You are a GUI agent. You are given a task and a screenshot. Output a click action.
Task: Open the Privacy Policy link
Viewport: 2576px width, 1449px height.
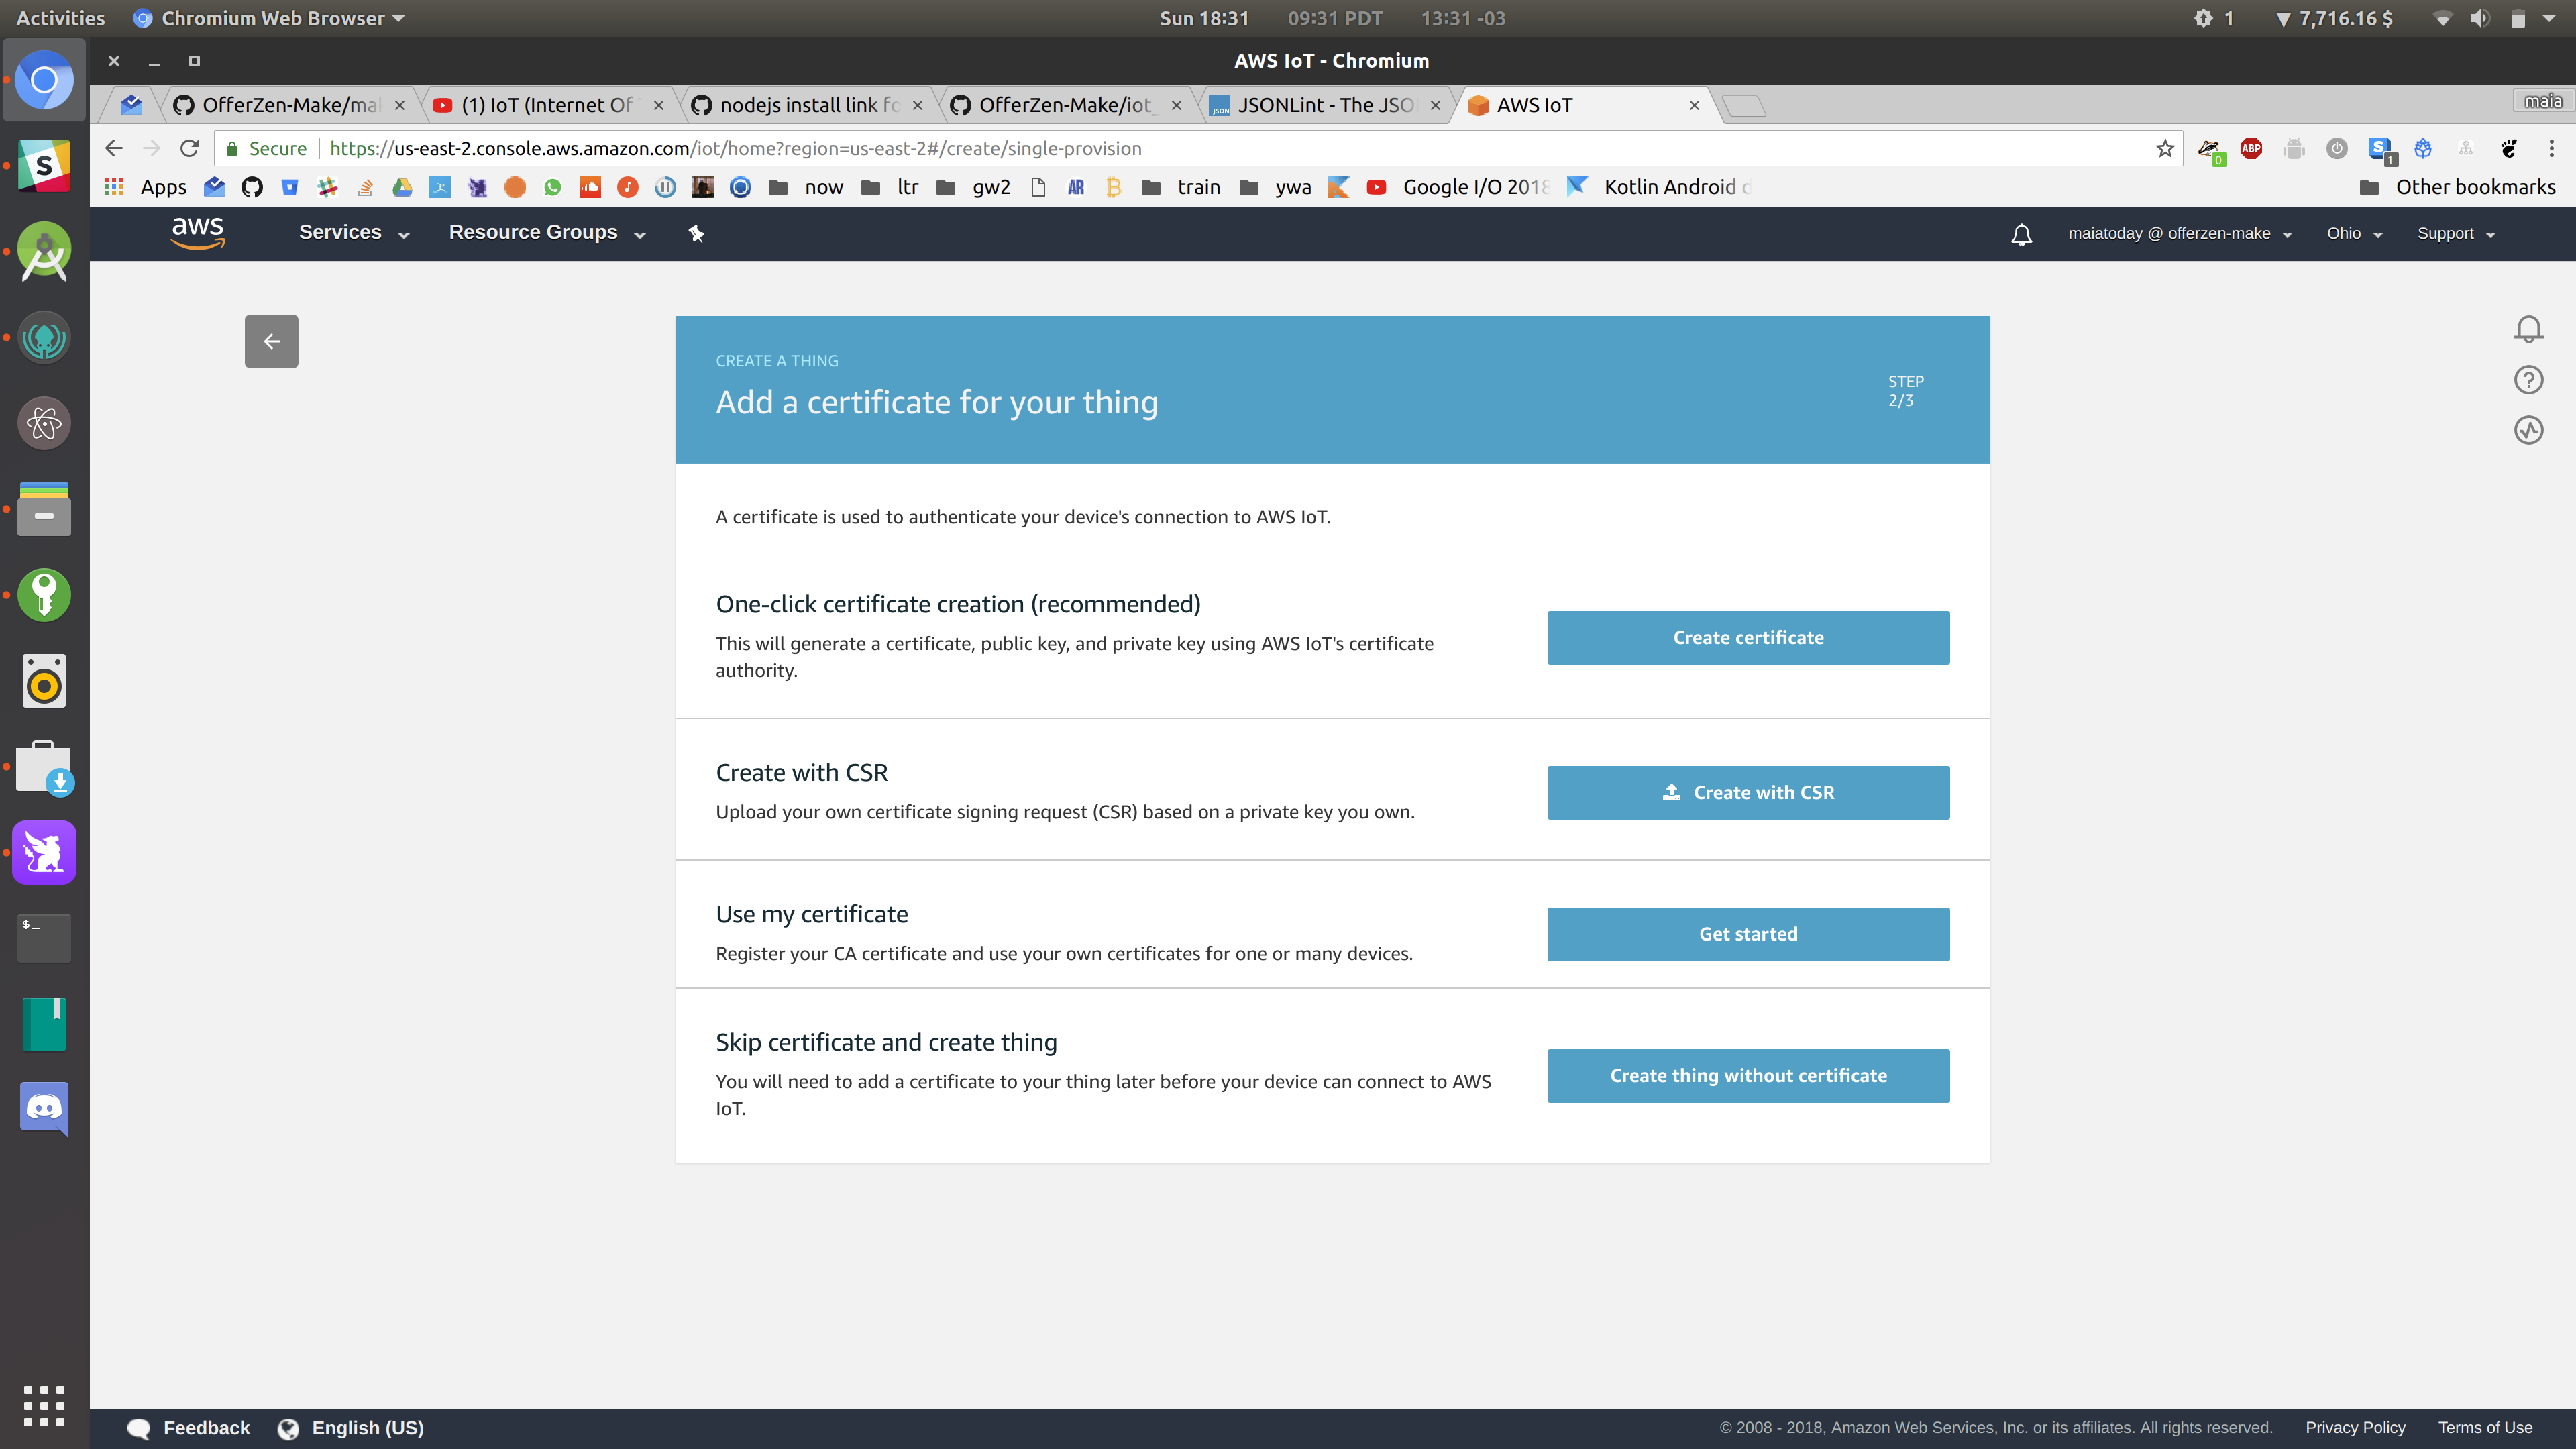[2355, 1428]
